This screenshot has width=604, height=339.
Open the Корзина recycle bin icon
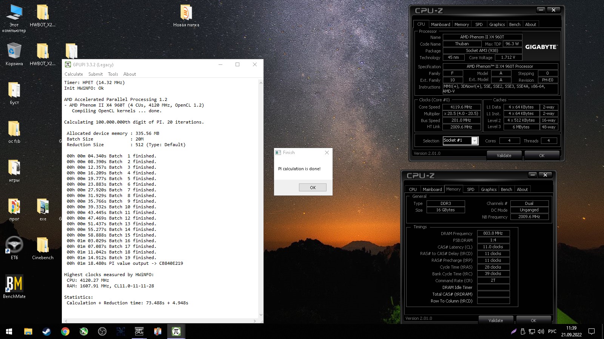tap(14, 54)
